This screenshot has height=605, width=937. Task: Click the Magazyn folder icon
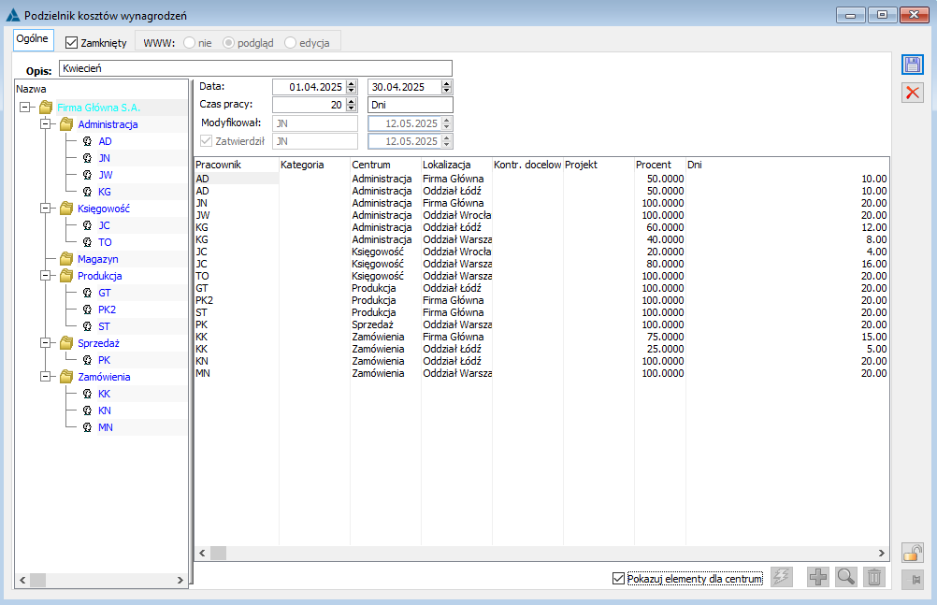(x=66, y=259)
